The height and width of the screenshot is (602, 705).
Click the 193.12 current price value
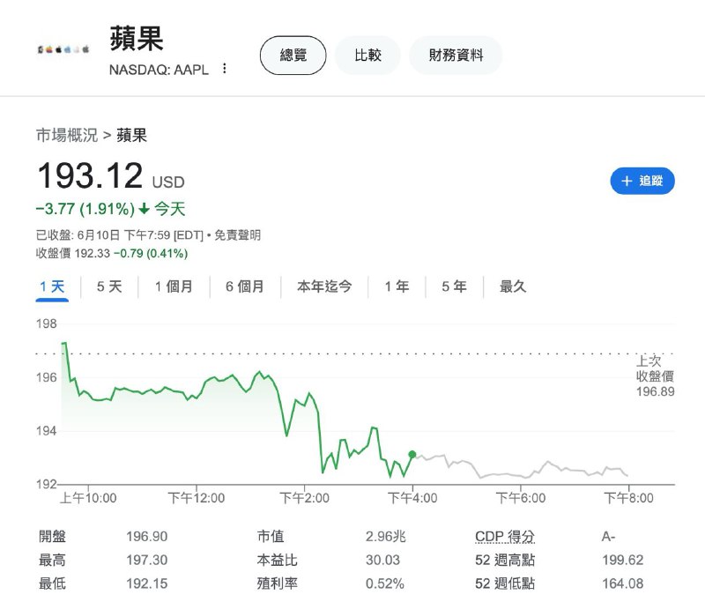point(90,175)
